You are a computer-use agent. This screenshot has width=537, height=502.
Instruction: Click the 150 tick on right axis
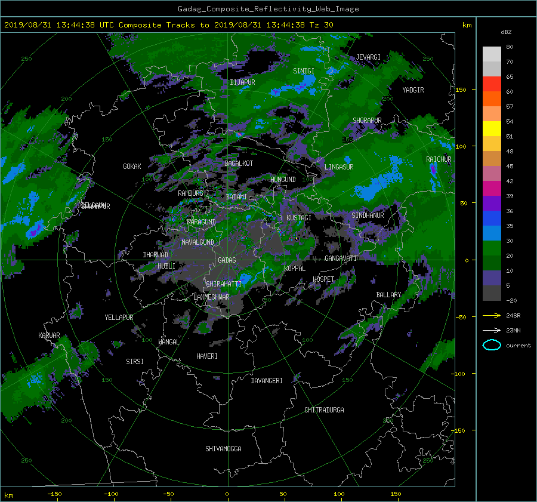coord(461,90)
